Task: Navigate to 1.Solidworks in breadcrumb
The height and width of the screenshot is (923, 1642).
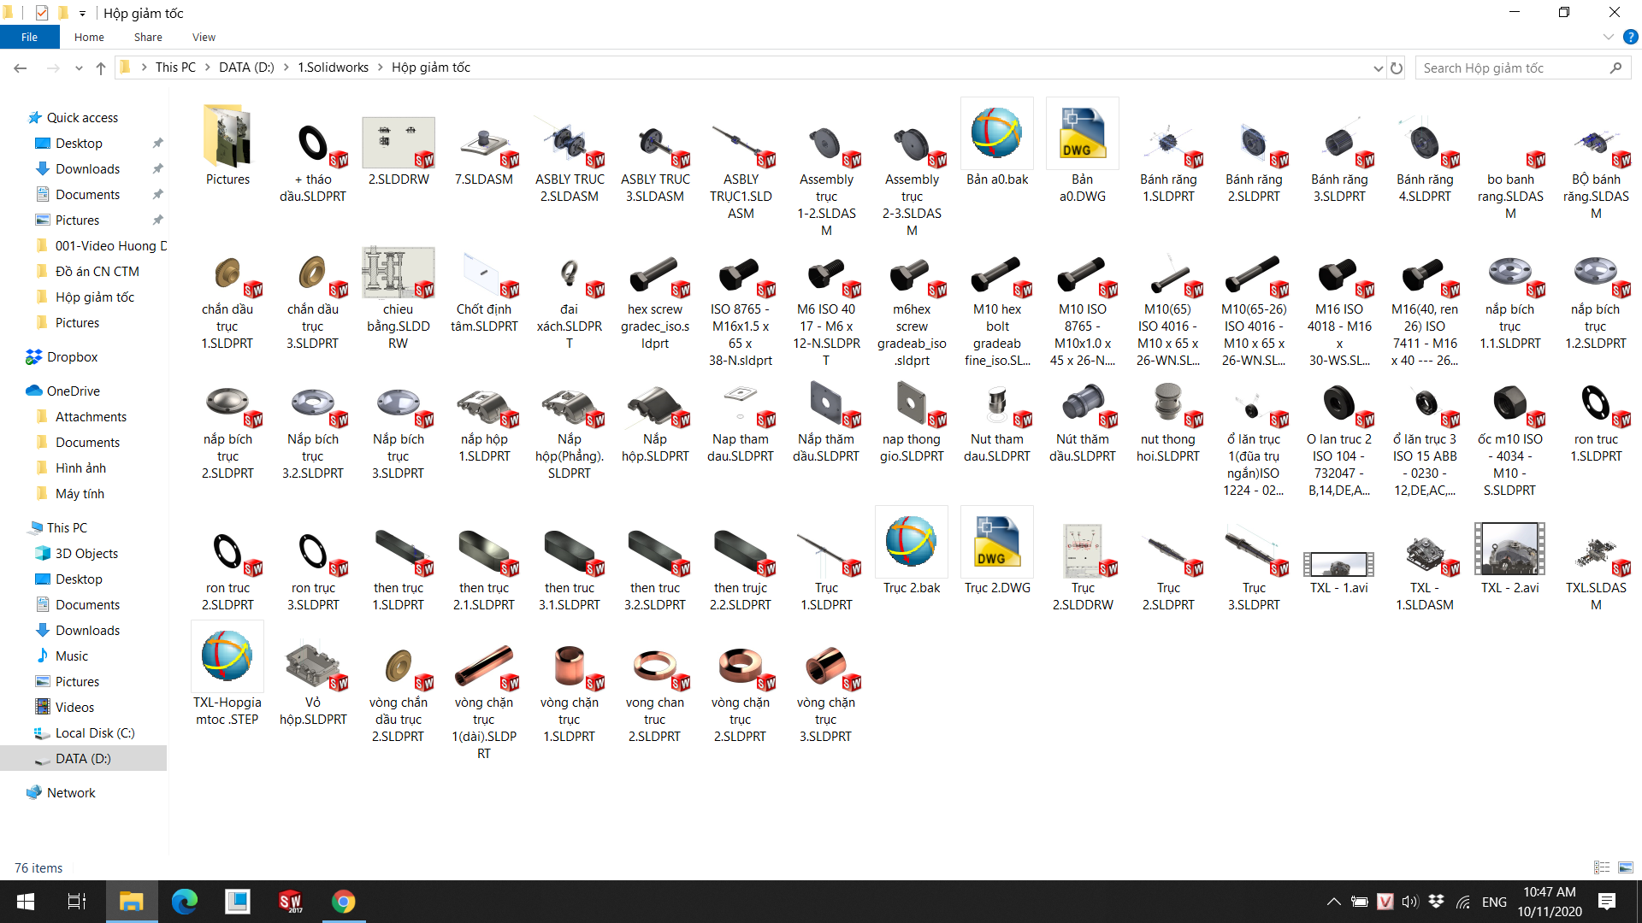Action: 333,68
